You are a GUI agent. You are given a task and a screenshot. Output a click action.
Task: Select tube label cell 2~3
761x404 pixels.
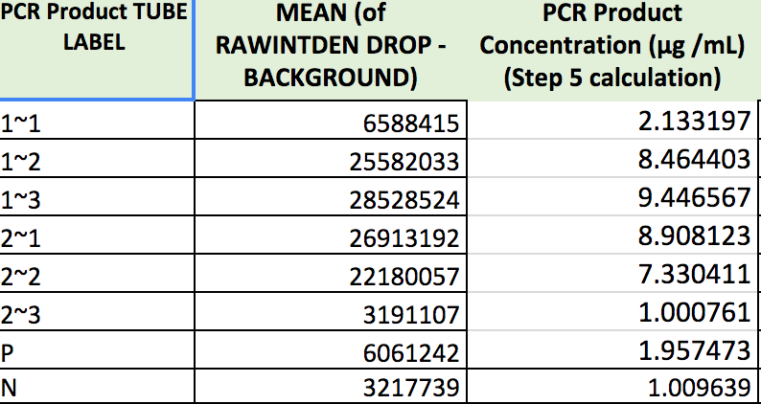[96, 313]
